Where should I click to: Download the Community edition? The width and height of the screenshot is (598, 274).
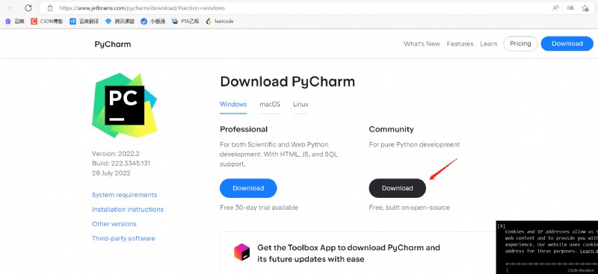tap(398, 188)
